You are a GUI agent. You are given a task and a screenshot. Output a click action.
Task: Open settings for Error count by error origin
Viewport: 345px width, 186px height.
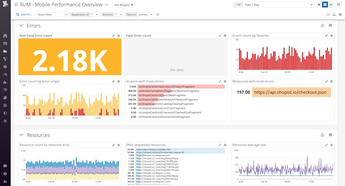tap(119, 82)
